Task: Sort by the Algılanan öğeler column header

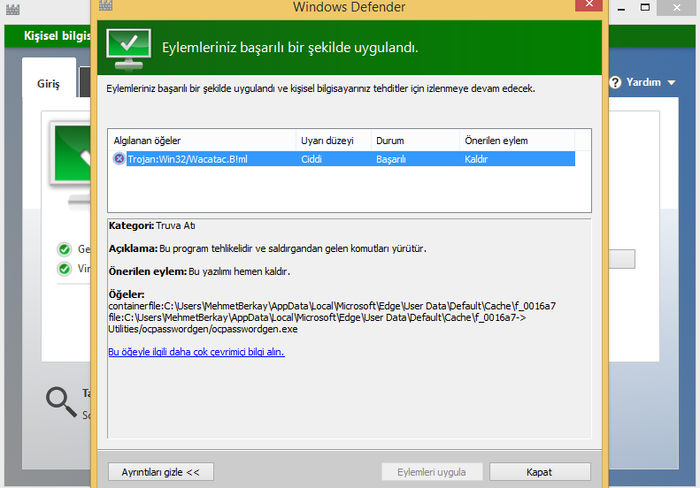Action: coord(202,141)
